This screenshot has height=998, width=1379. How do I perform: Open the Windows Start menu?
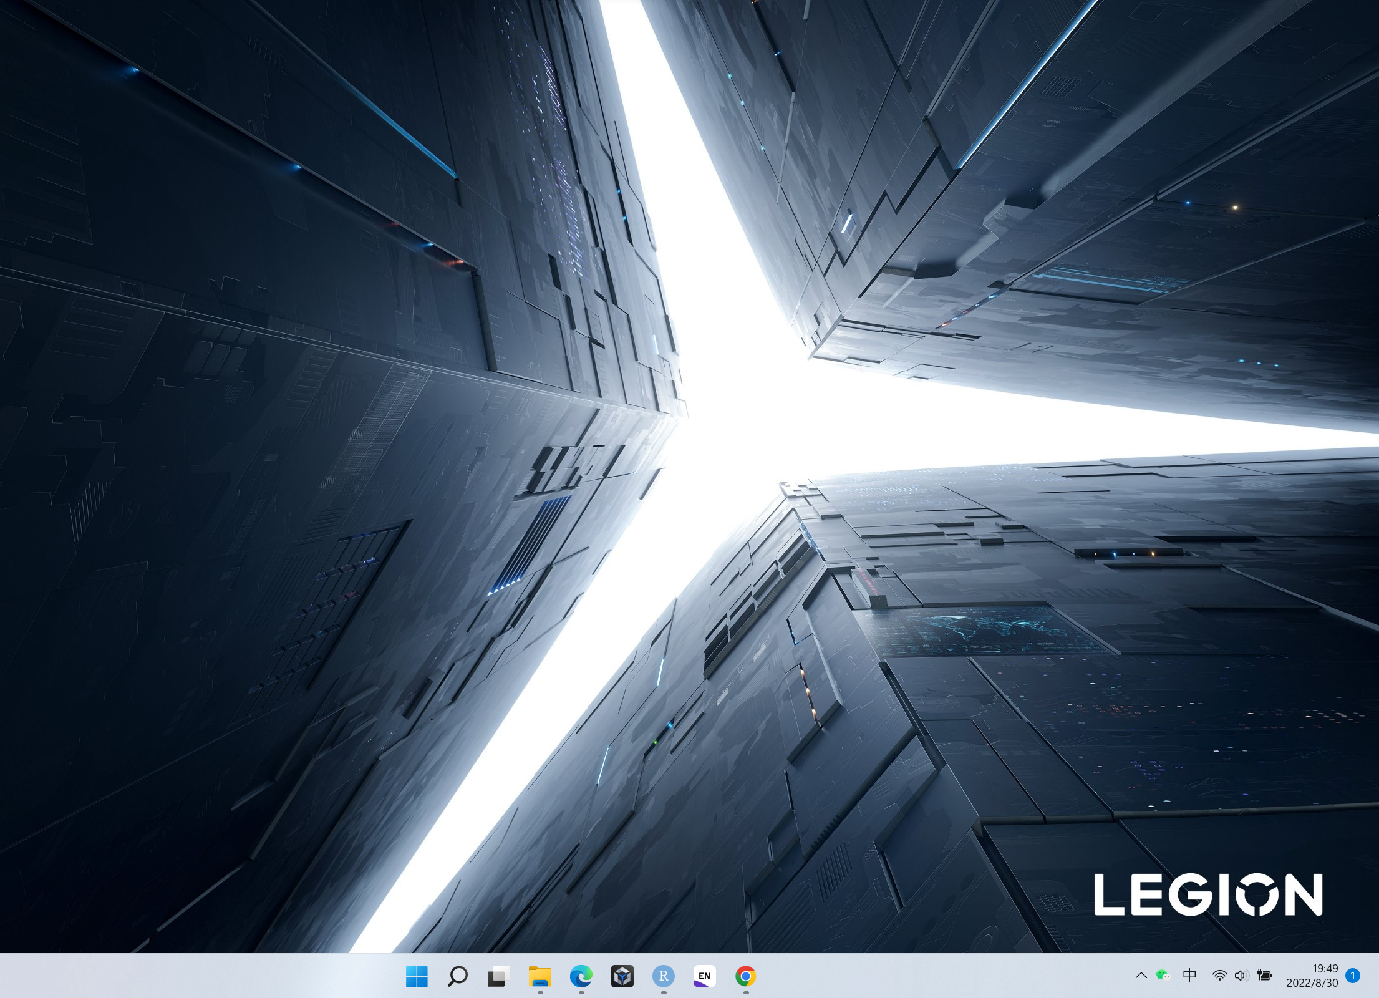(417, 976)
